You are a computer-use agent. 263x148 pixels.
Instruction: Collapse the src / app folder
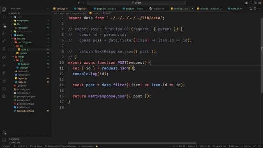[30, 39]
